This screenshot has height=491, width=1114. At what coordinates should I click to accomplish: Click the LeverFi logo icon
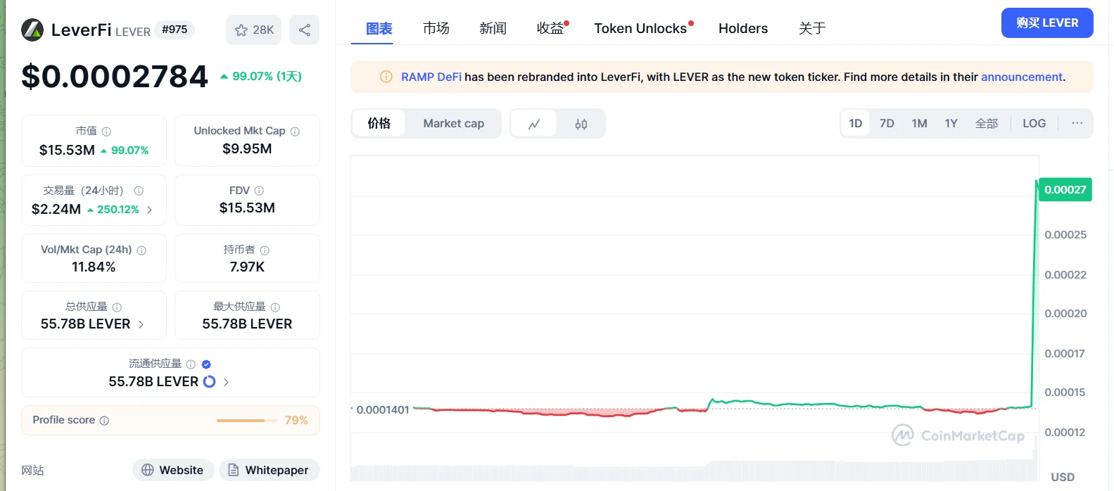click(32, 30)
